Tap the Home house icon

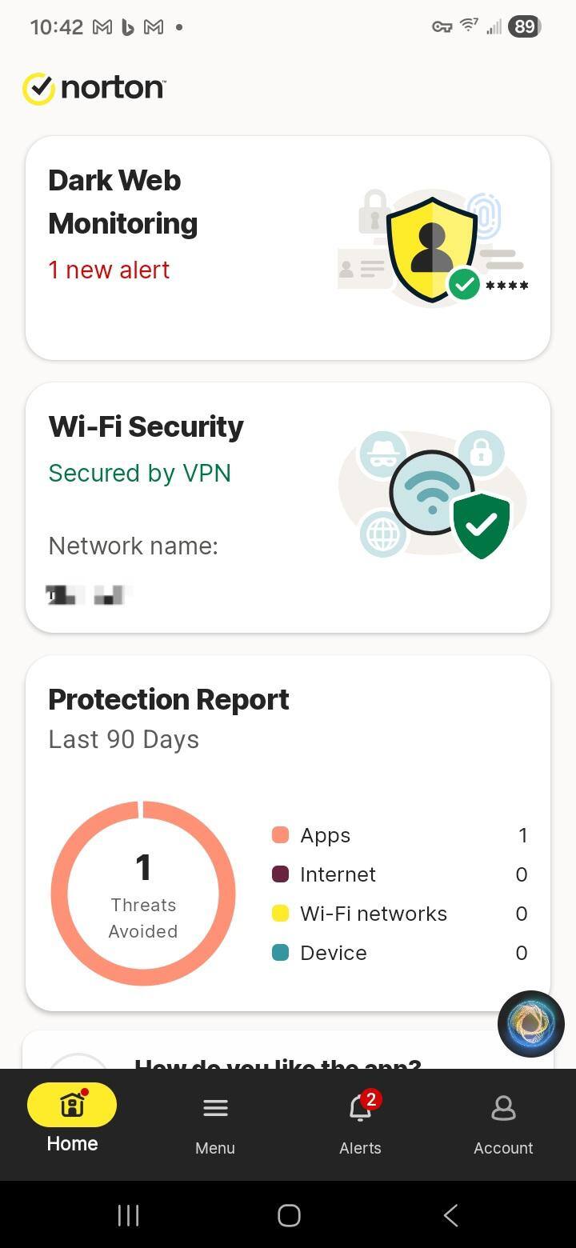point(72,1106)
